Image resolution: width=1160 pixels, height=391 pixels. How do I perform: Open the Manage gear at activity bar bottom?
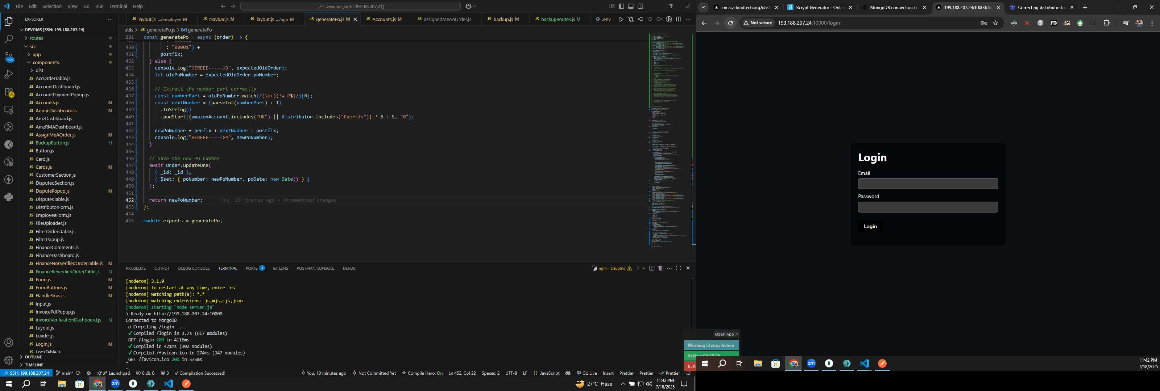(9, 360)
